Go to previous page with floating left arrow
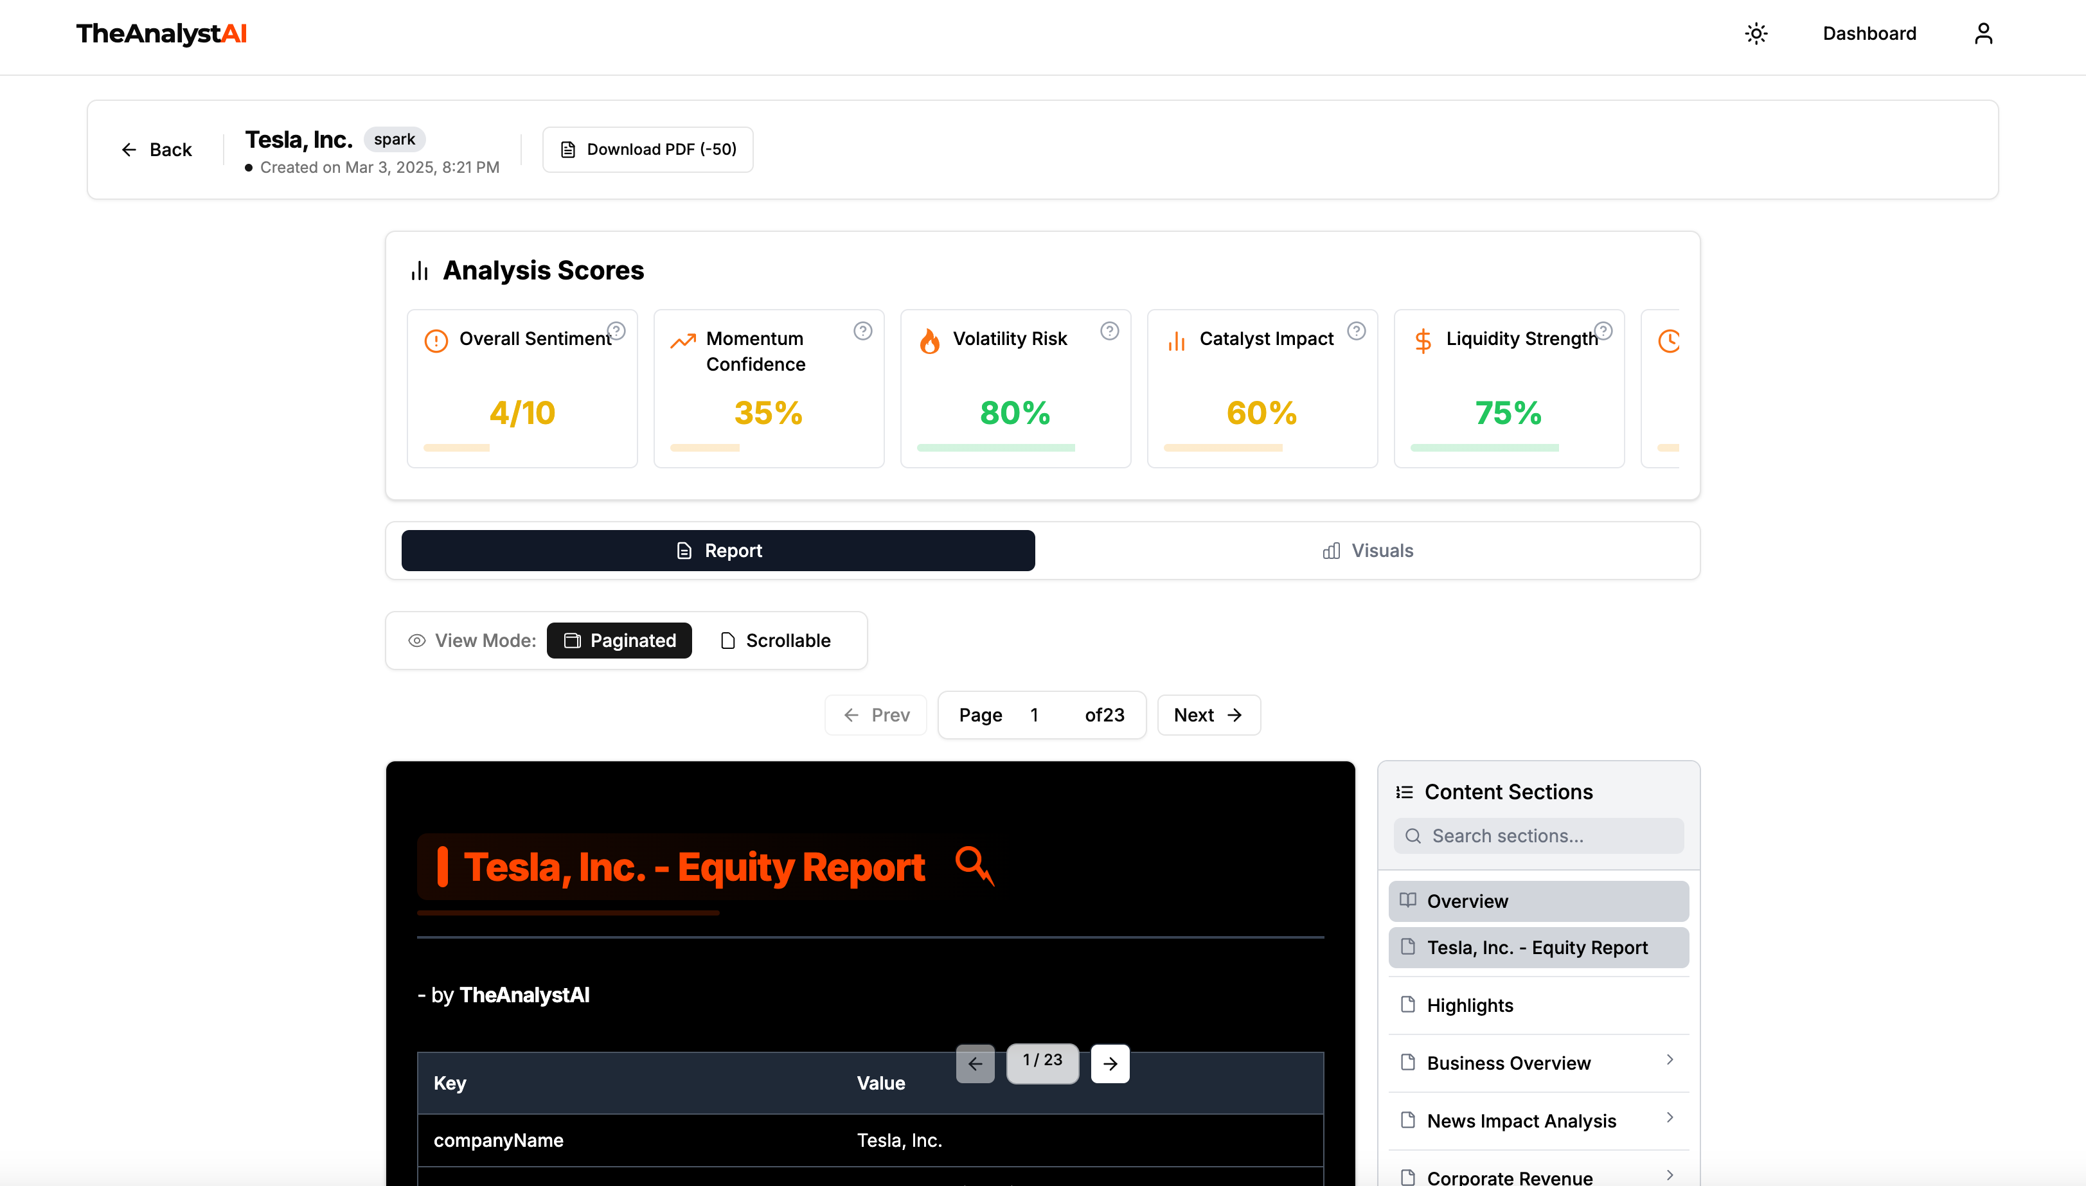Screen dimensions: 2086x1186 pyautogui.click(x=975, y=1064)
